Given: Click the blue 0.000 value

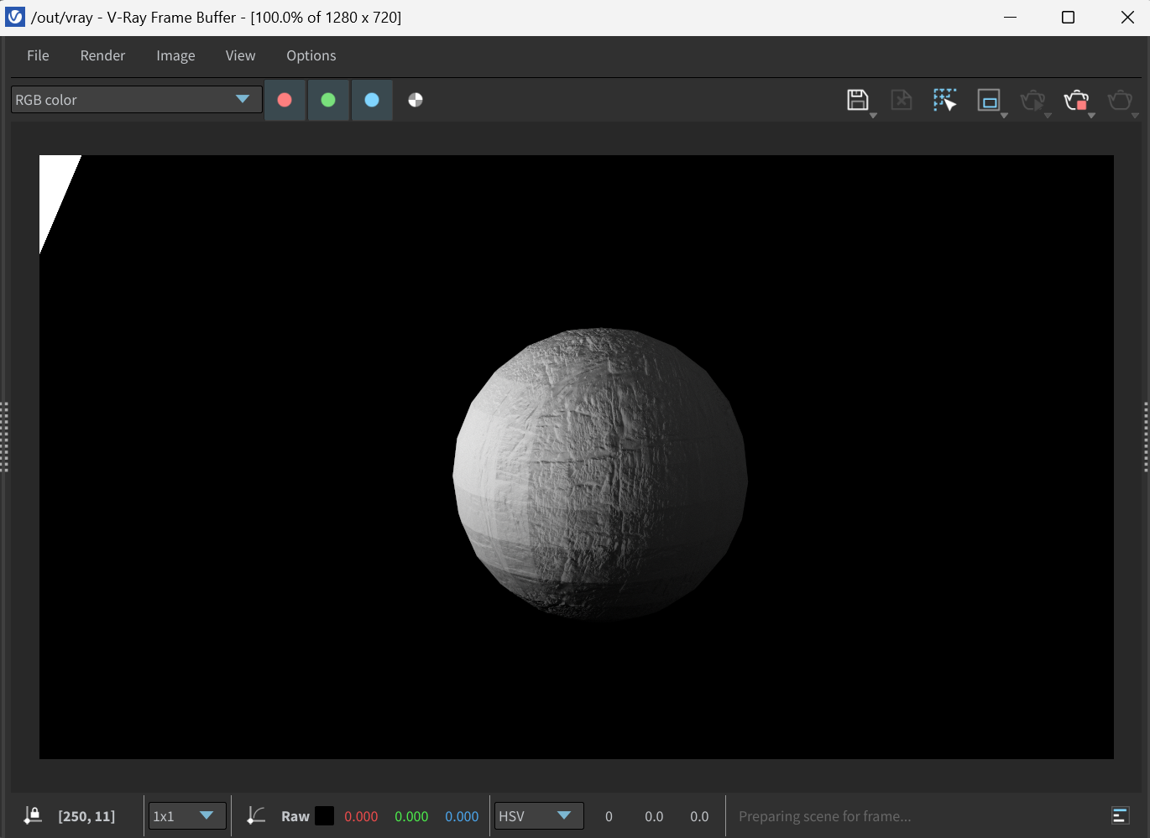Looking at the screenshot, I should 462,816.
